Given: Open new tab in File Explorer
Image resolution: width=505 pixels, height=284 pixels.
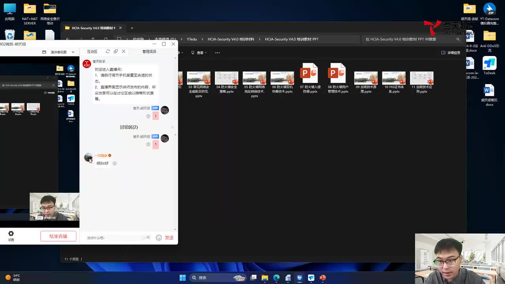Looking at the screenshot, I should tap(132, 28).
